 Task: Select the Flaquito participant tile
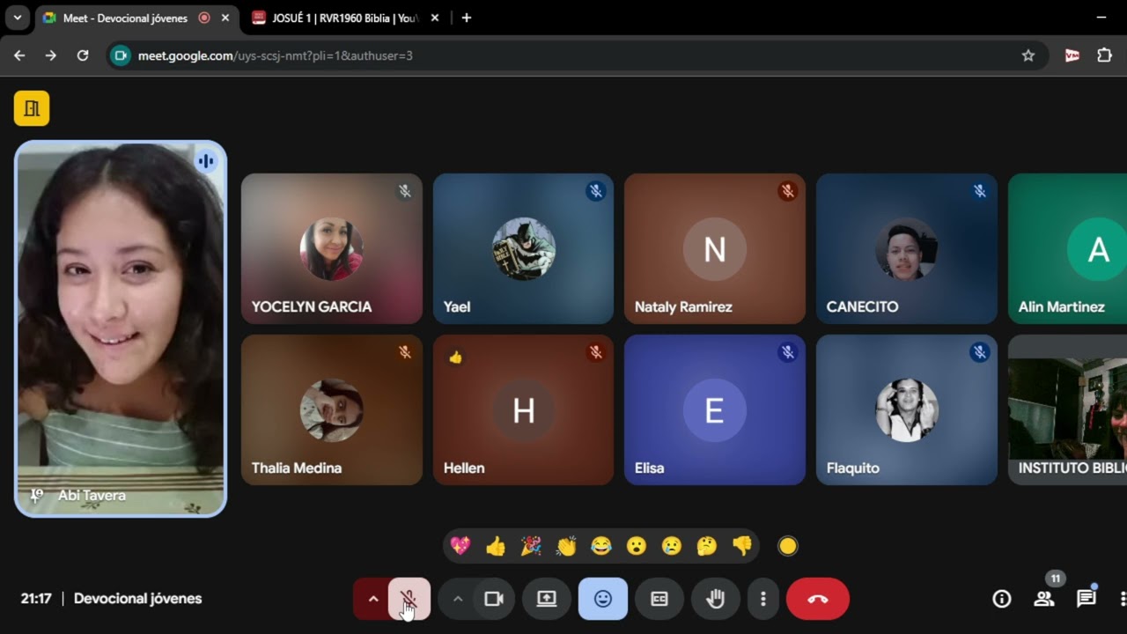907,409
